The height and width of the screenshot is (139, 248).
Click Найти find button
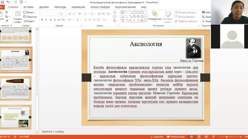point(207,12)
